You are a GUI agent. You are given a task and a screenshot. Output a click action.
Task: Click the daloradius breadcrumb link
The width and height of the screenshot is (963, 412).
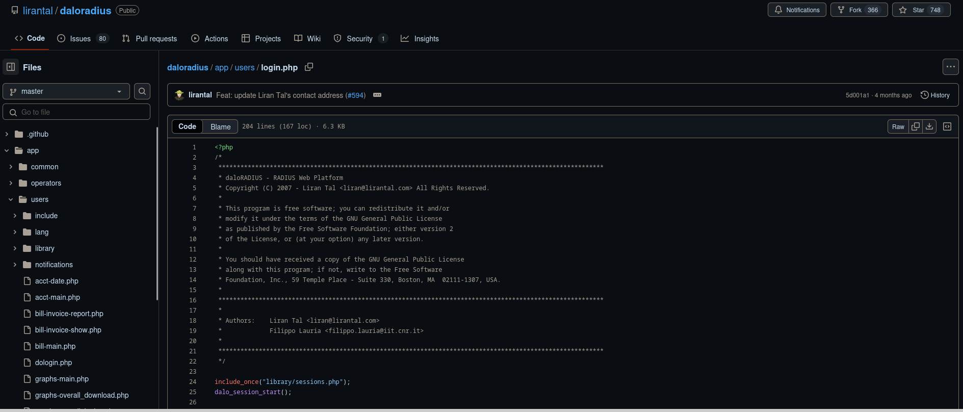coord(188,67)
